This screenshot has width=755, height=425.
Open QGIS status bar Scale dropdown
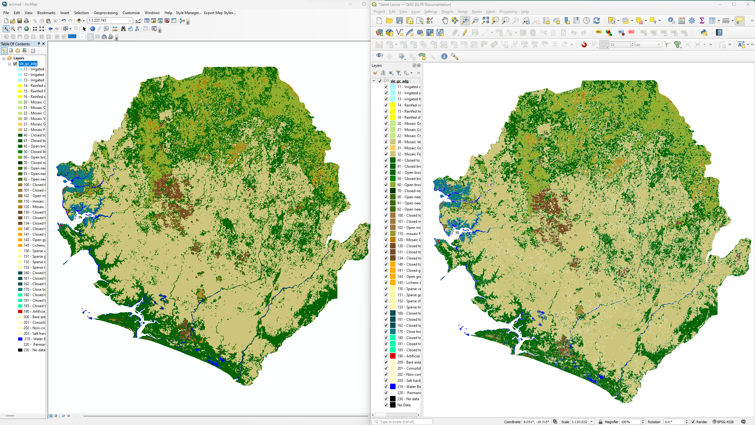pos(592,422)
